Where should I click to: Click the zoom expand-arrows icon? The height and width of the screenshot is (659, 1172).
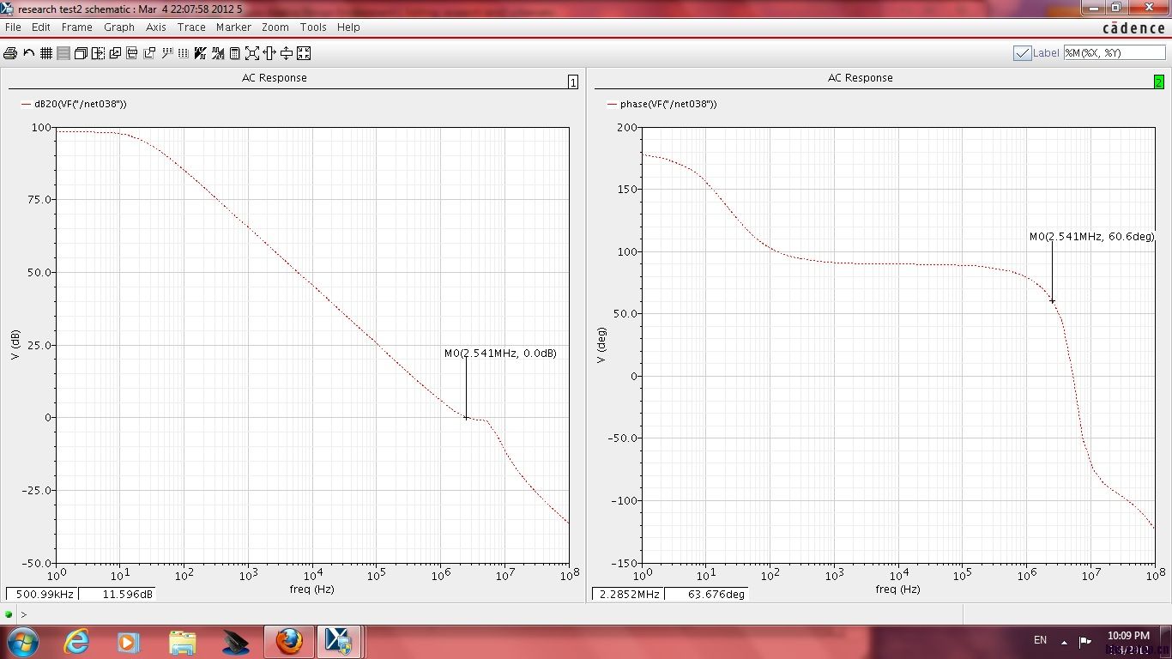[x=252, y=53]
